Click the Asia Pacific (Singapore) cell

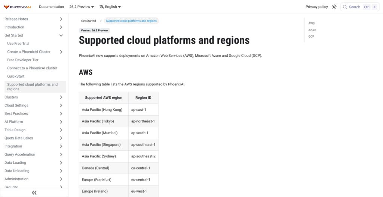[x=104, y=145]
